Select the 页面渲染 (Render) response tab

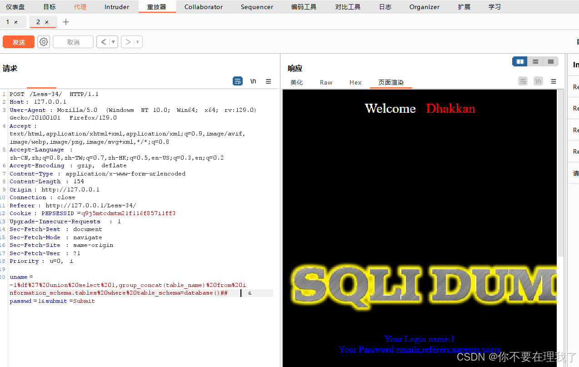391,82
